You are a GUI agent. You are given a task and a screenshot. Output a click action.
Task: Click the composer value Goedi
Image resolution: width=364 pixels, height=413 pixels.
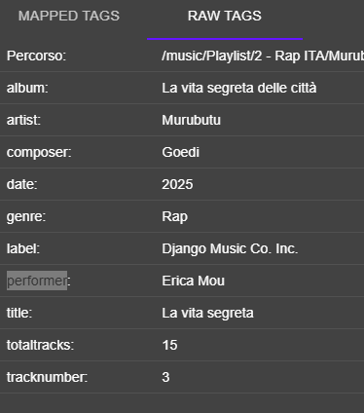(x=180, y=152)
